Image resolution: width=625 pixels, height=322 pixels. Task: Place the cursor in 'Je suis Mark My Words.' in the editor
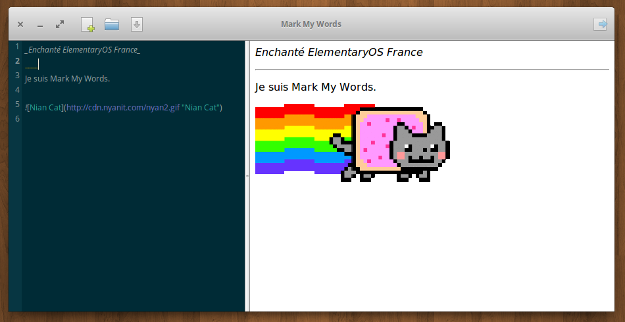[x=67, y=79]
